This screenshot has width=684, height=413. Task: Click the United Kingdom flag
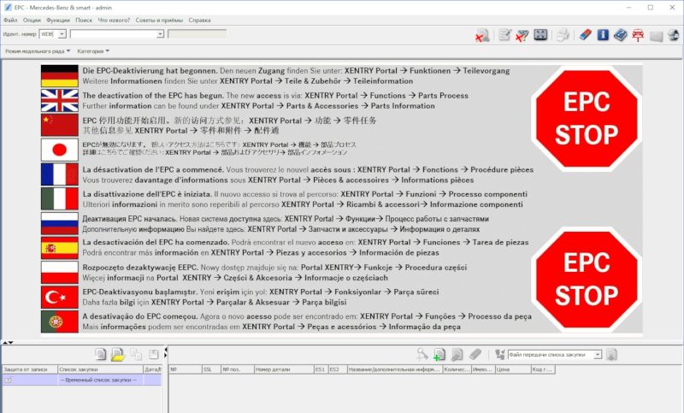pyautogui.click(x=59, y=100)
